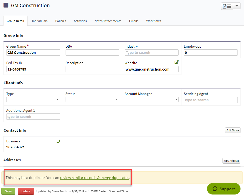This screenshot has width=244, height=196.
Task: Open the Workflows tab
Action: point(153,21)
